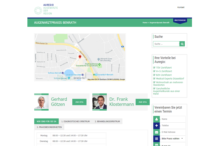Click the list icon beside practice selector

point(157,139)
